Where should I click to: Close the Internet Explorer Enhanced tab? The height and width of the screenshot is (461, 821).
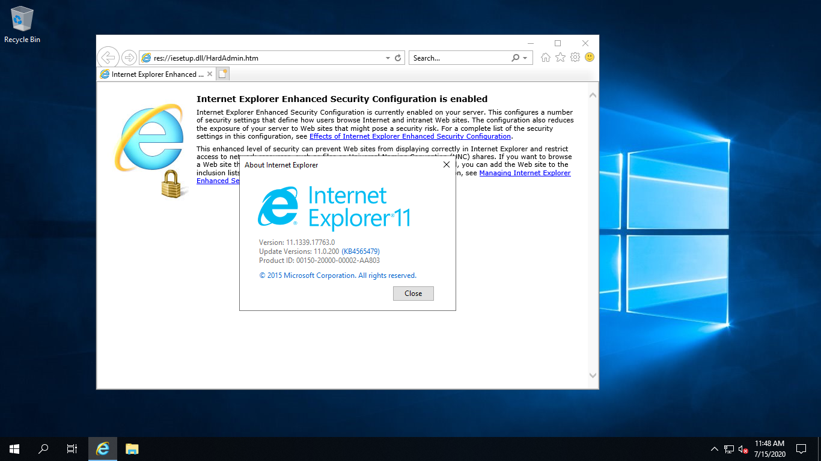210,74
